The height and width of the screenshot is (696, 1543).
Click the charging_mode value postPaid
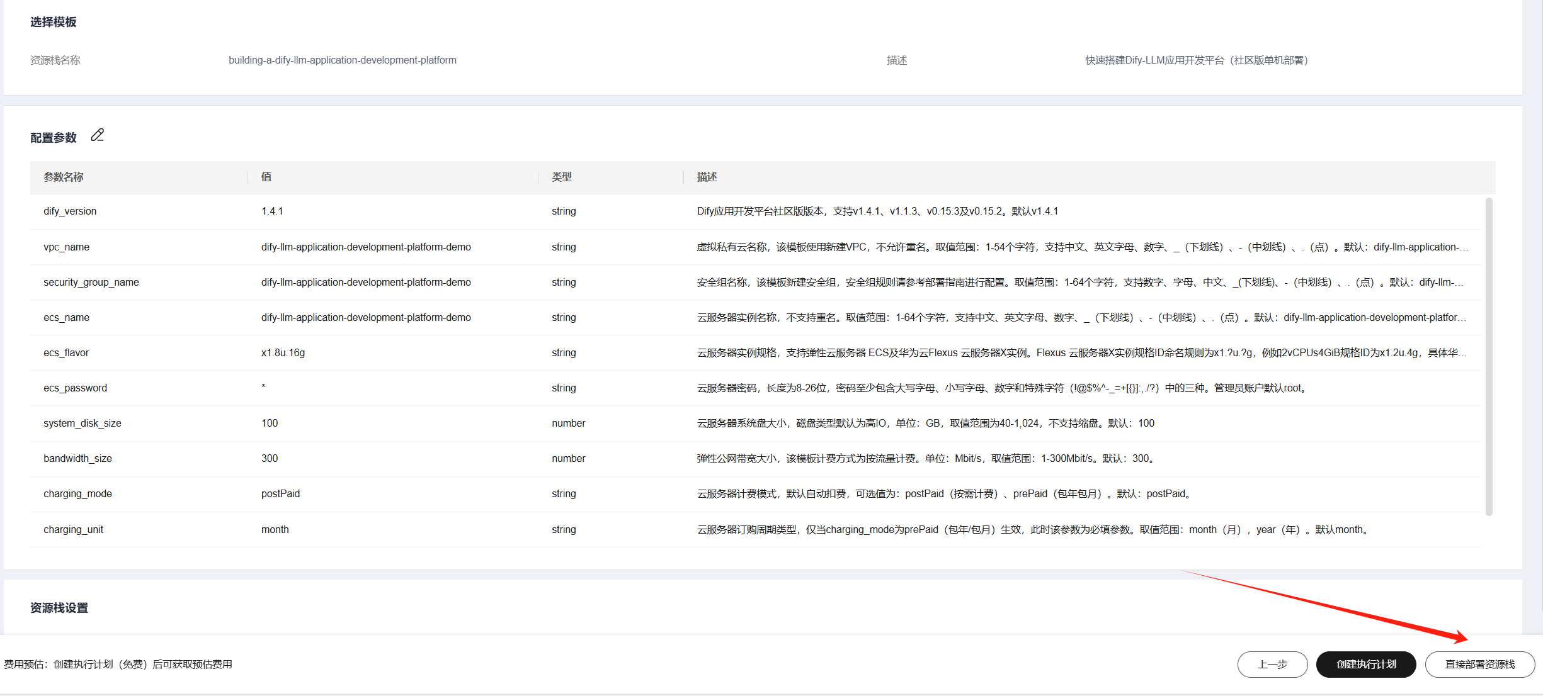(x=280, y=494)
